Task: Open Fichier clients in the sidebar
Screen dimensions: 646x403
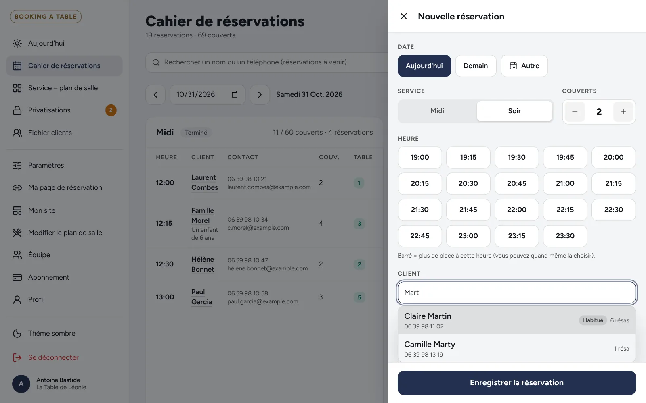Action: tap(64, 133)
